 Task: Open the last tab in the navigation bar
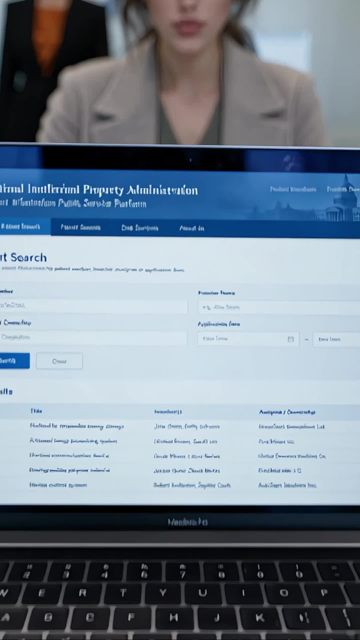(x=192, y=228)
